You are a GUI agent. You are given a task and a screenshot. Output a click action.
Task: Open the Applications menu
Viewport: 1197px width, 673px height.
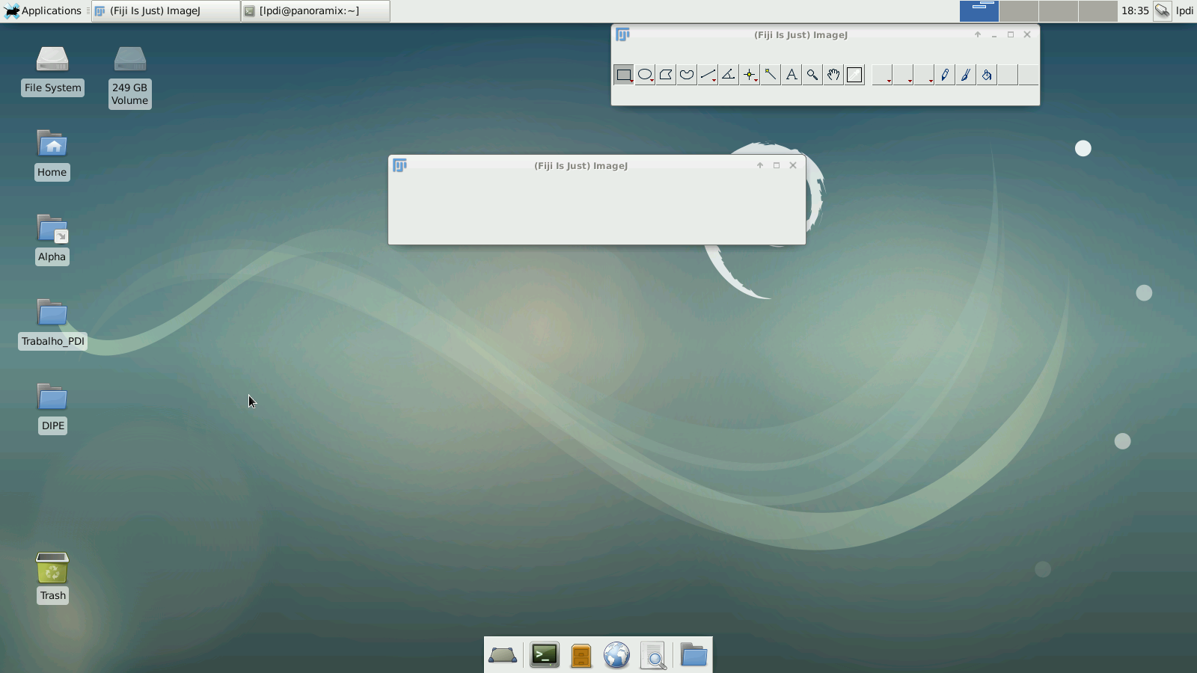tap(43, 10)
